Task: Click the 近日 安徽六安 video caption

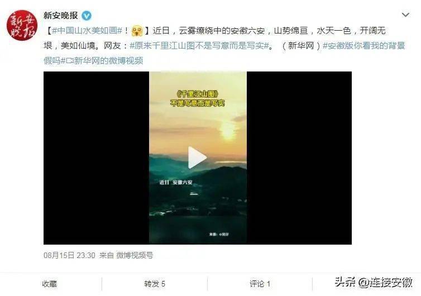Action: click(x=176, y=183)
